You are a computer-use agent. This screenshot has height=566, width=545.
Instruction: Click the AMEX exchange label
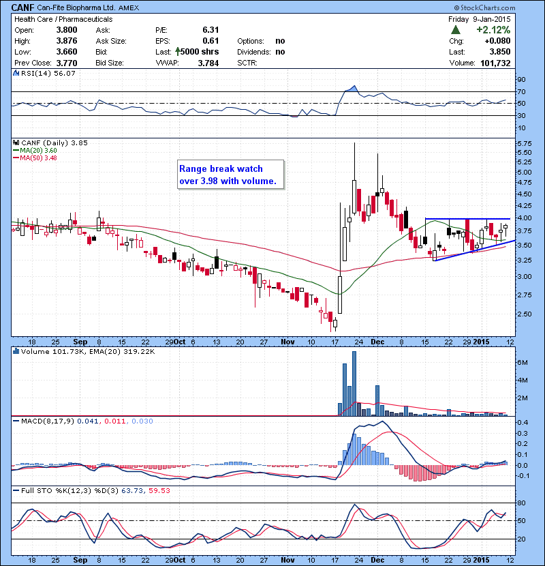128,8
